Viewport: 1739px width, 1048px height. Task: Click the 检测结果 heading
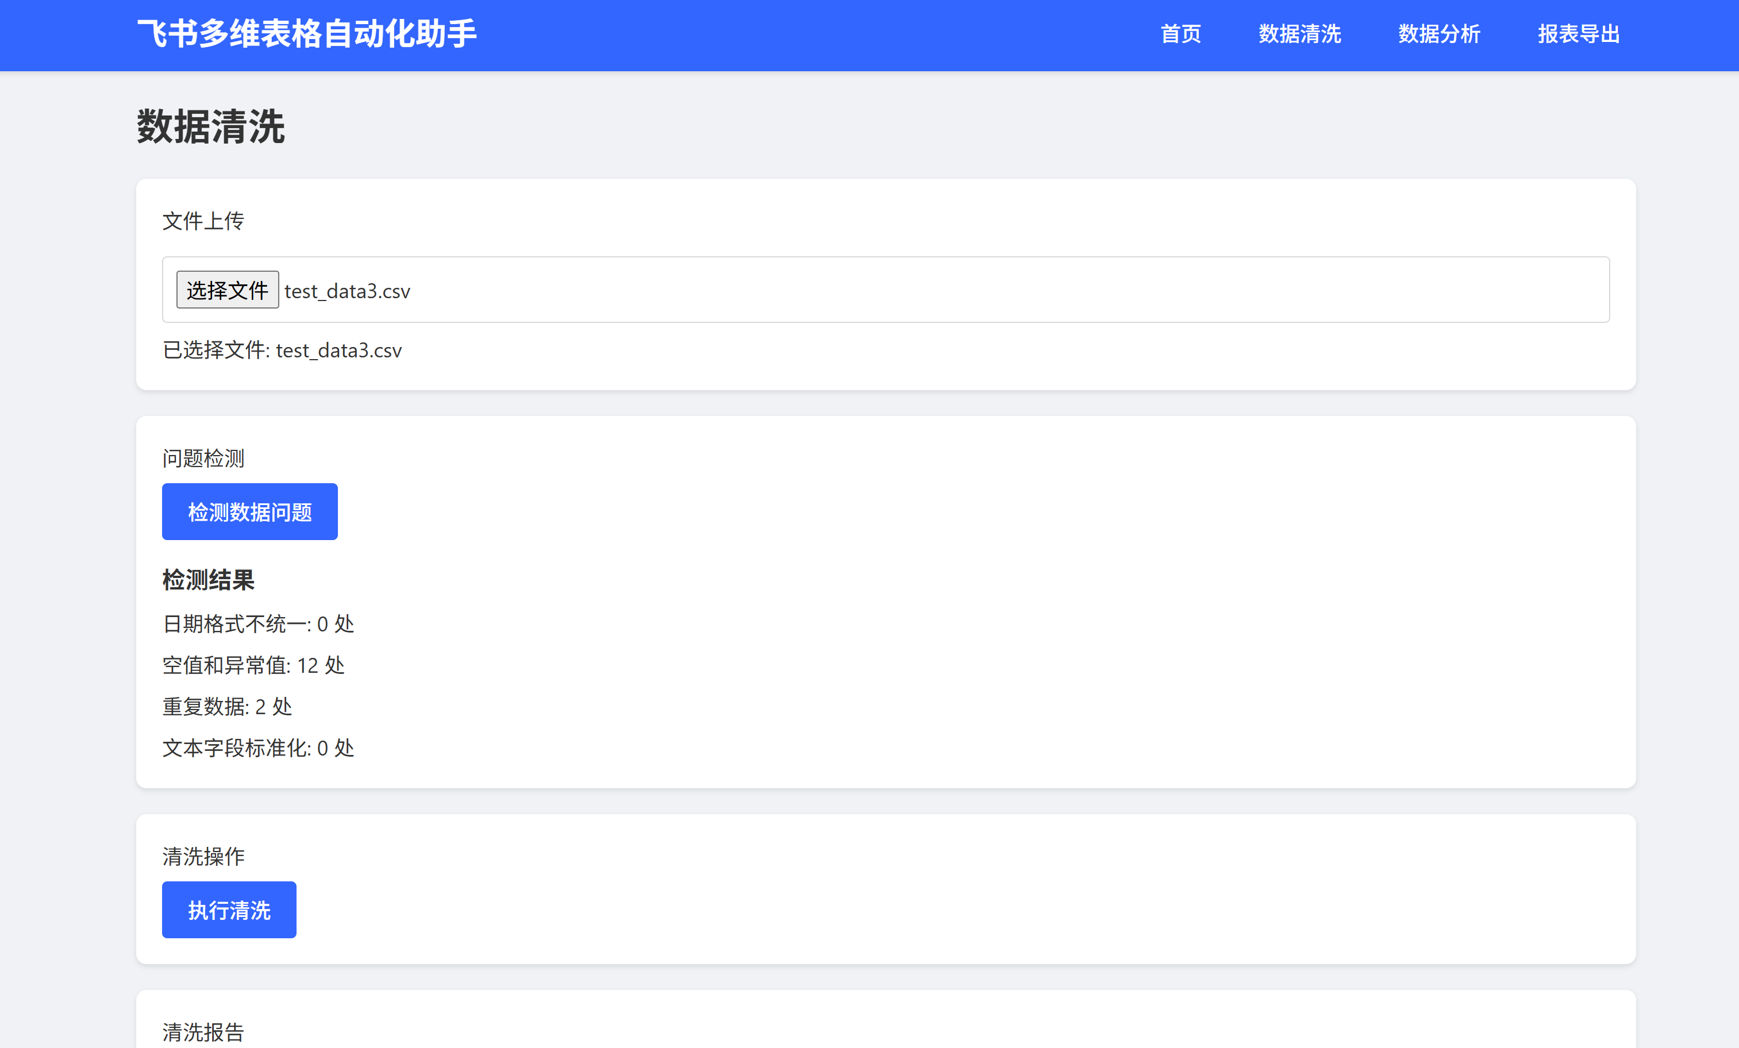click(x=208, y=580)
